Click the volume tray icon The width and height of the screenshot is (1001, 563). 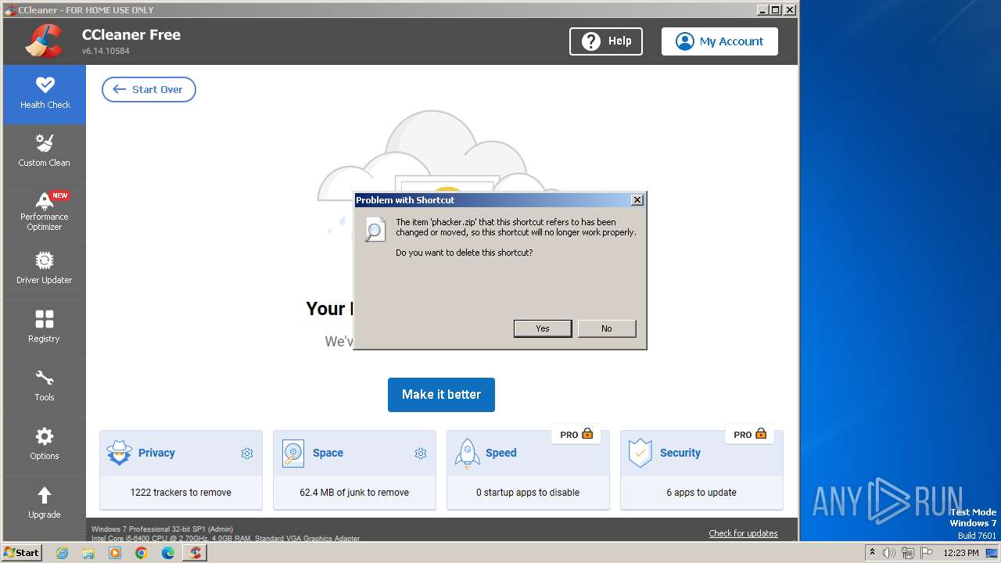[889, 553]
